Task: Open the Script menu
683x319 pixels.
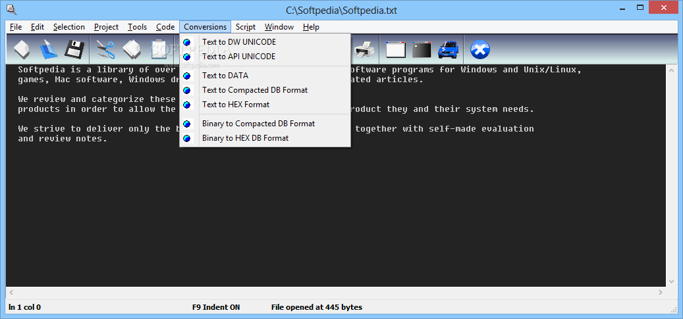Action: [246, 27]
